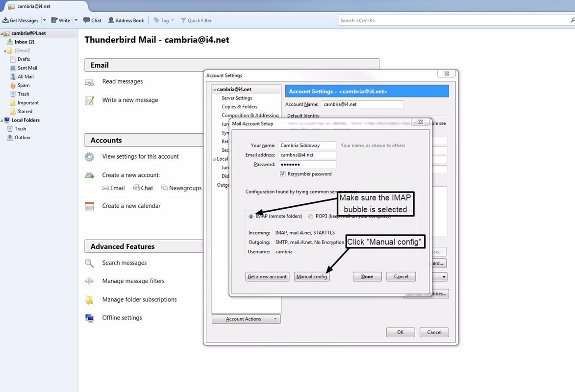
Task: Open the Account Actions dropdown
Action: click(246, 319)
